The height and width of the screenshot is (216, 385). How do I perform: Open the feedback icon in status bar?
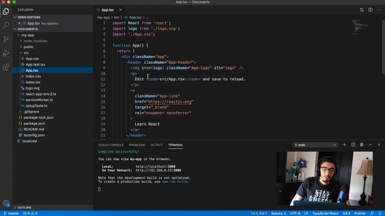pos(372,214)
